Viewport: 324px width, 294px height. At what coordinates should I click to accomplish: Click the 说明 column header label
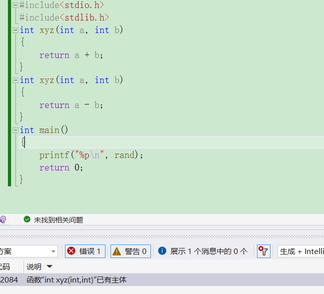click(x=34, y=266)
